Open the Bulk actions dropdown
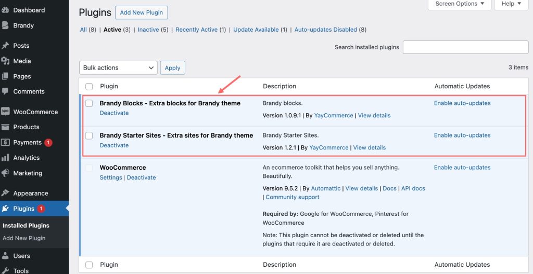 118,68
